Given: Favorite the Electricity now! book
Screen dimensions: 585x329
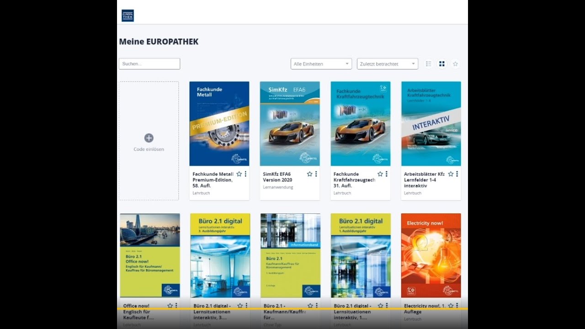Looking at the screenshot, I should pos(451,306).
